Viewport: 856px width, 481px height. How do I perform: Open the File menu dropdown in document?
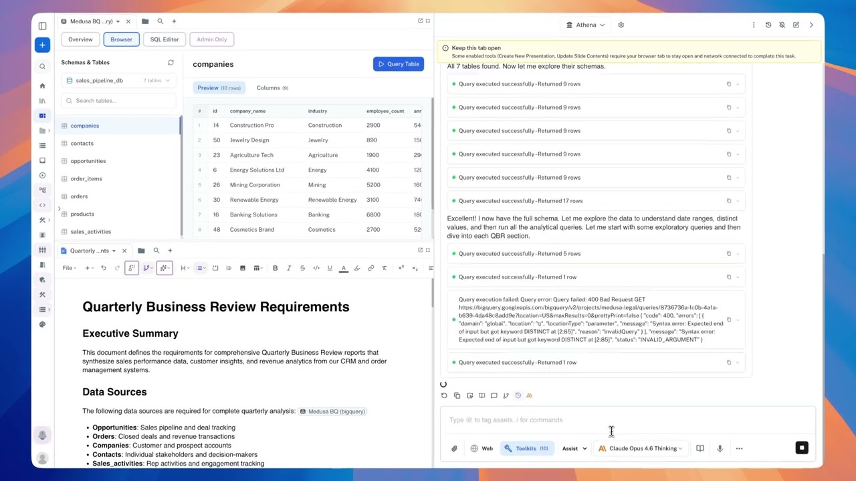[x=70, y=268]
